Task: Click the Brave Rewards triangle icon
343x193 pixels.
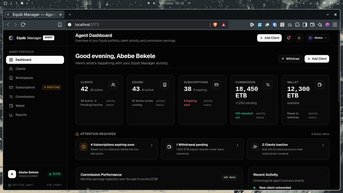Action: pyautogui.click(x=223, y=25)
